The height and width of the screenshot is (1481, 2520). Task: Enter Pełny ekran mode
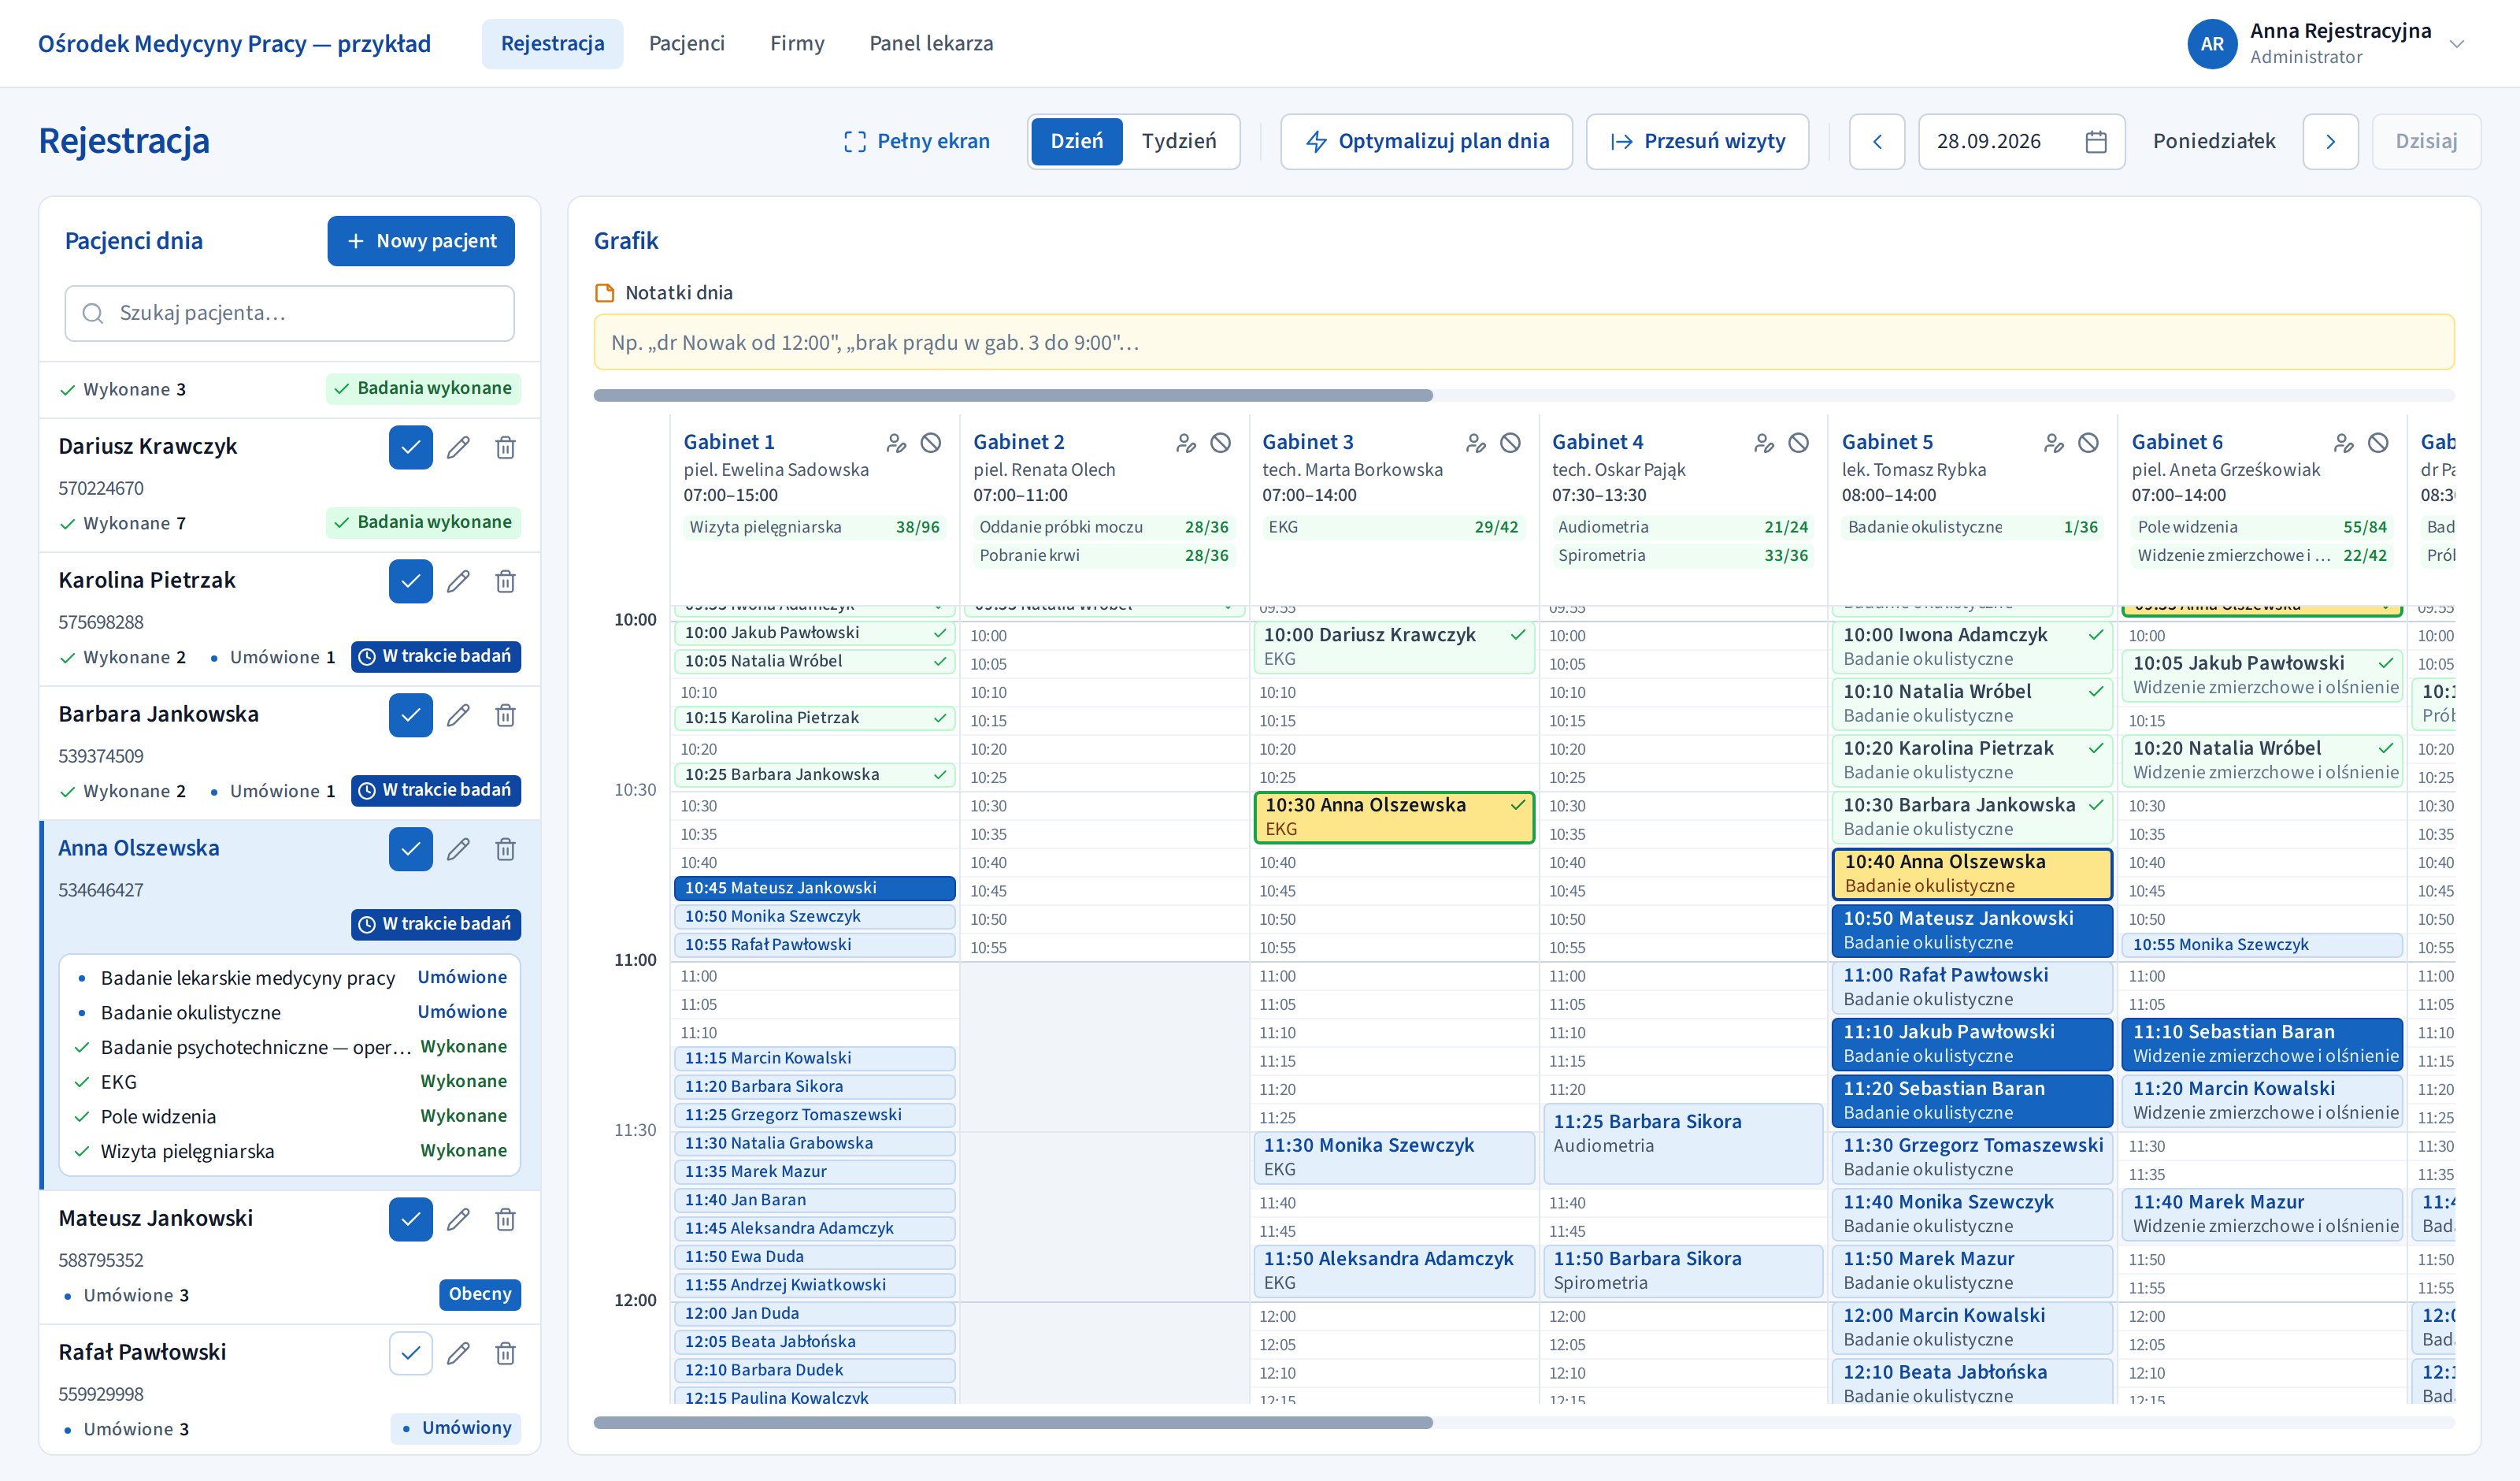pos(916,141)
